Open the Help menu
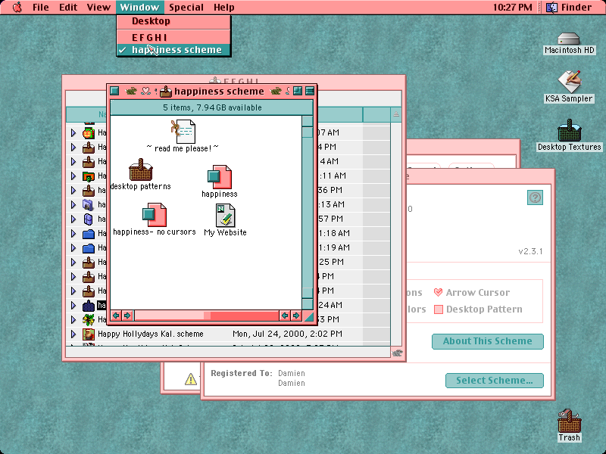Screen dimensions: 606x454 (x=223, y=7)
